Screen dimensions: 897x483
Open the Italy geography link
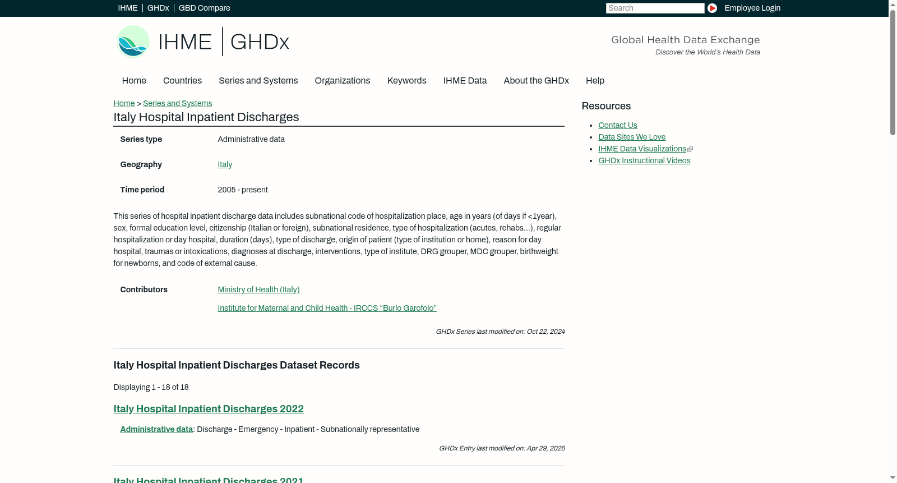coord(225,164)
